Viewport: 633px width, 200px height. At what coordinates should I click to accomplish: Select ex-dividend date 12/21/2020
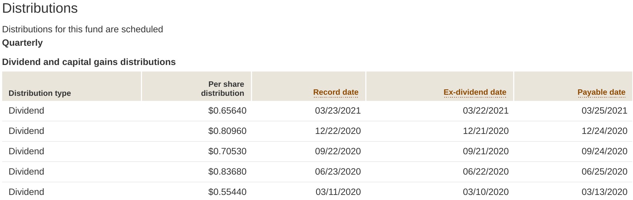[485, 131]
